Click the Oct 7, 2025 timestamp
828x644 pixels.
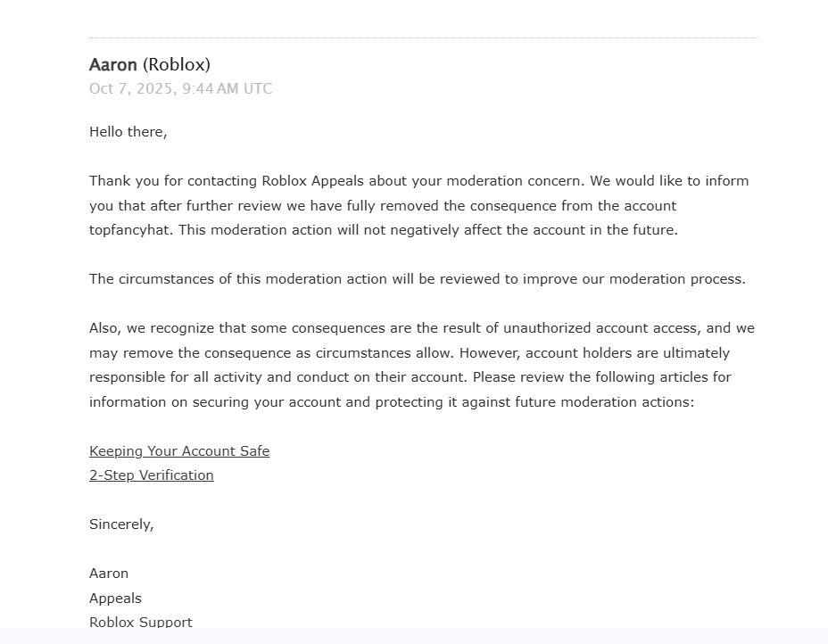pos(180,89)
